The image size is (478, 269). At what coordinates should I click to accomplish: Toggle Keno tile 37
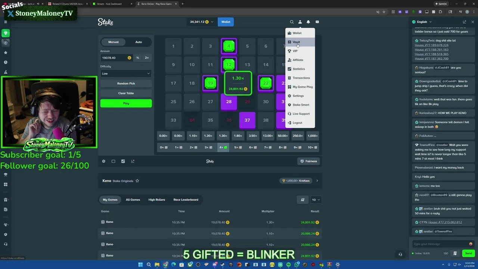click(x=247, y=120)
